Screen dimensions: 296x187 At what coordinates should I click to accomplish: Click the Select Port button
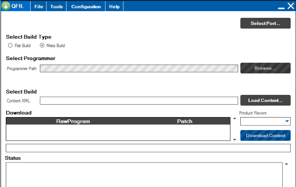pyautogui.click(x=265, y=24)
